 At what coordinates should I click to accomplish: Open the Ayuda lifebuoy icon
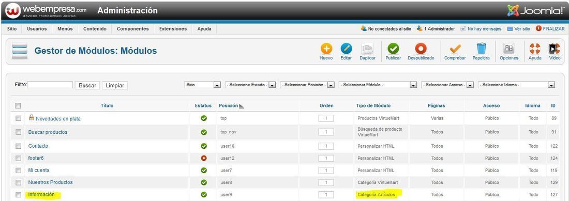(x=535, y=49)
